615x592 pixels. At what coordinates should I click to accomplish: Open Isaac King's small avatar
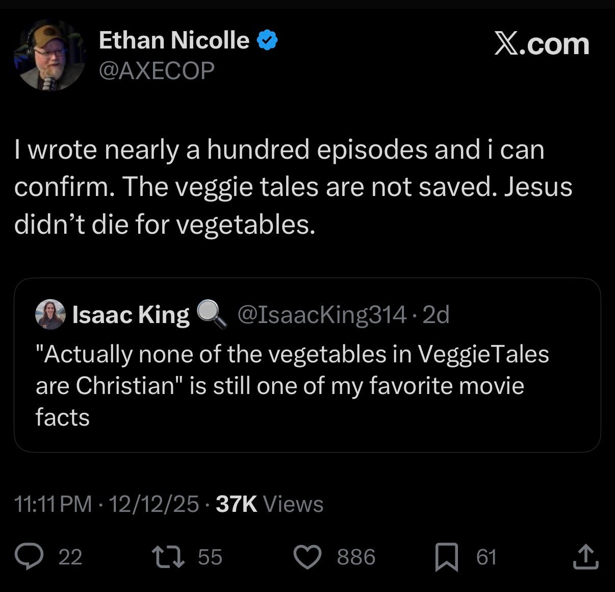[x=50, y=314]
